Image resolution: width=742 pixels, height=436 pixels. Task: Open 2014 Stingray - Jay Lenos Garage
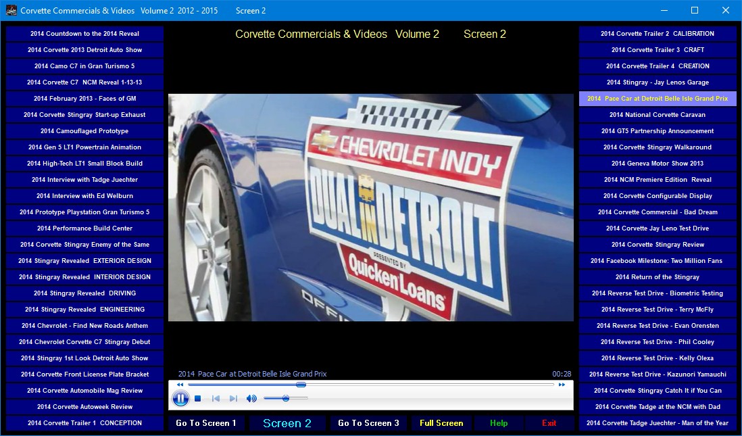click(x=658, y=82)
